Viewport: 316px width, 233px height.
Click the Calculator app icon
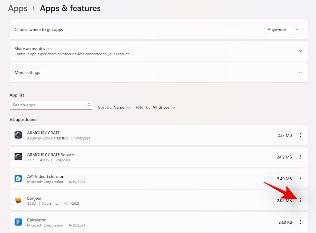coord(18,222)
